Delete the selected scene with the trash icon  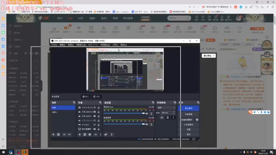pos(58,134)
